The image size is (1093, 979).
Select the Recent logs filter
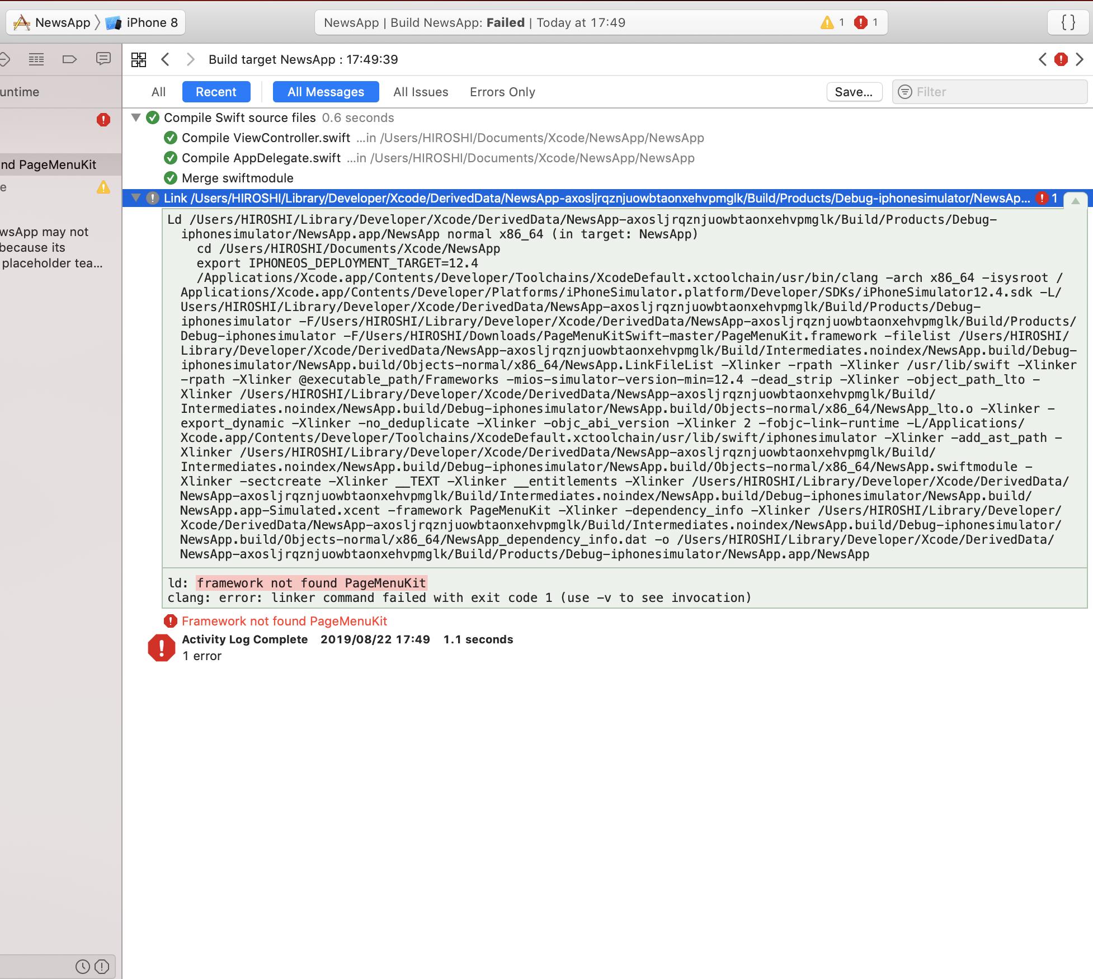[x=216, y=92]
